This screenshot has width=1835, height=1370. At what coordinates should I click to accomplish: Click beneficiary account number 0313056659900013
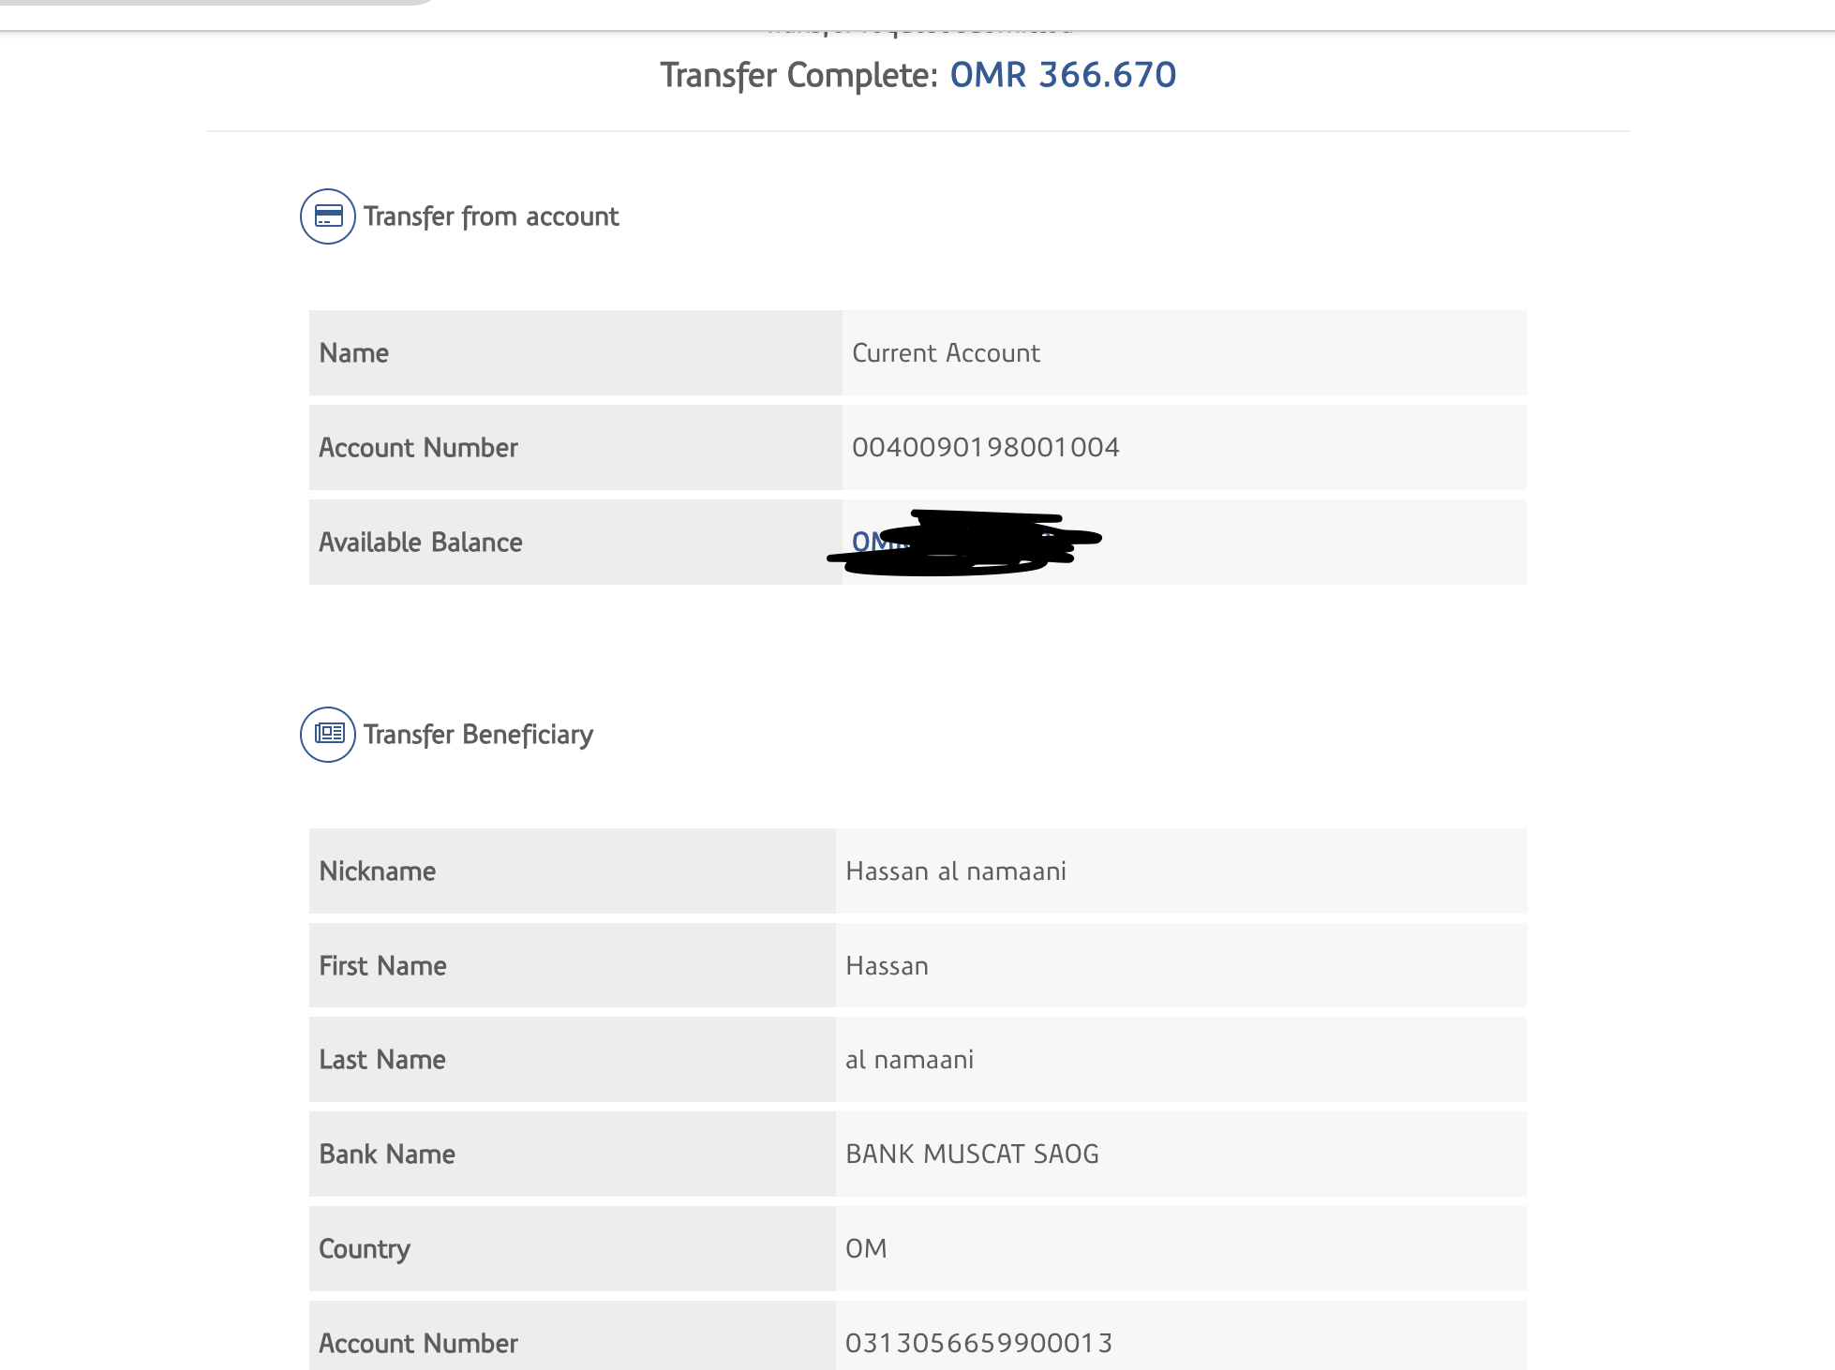pyautogui.click(x=978, y=1344)
